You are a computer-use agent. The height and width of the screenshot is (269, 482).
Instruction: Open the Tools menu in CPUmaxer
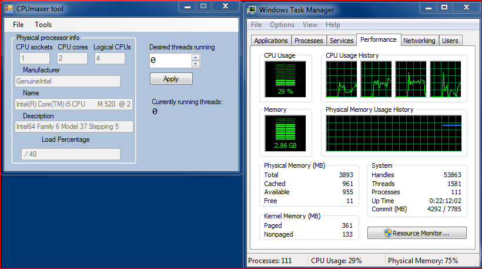click(43, 25)
